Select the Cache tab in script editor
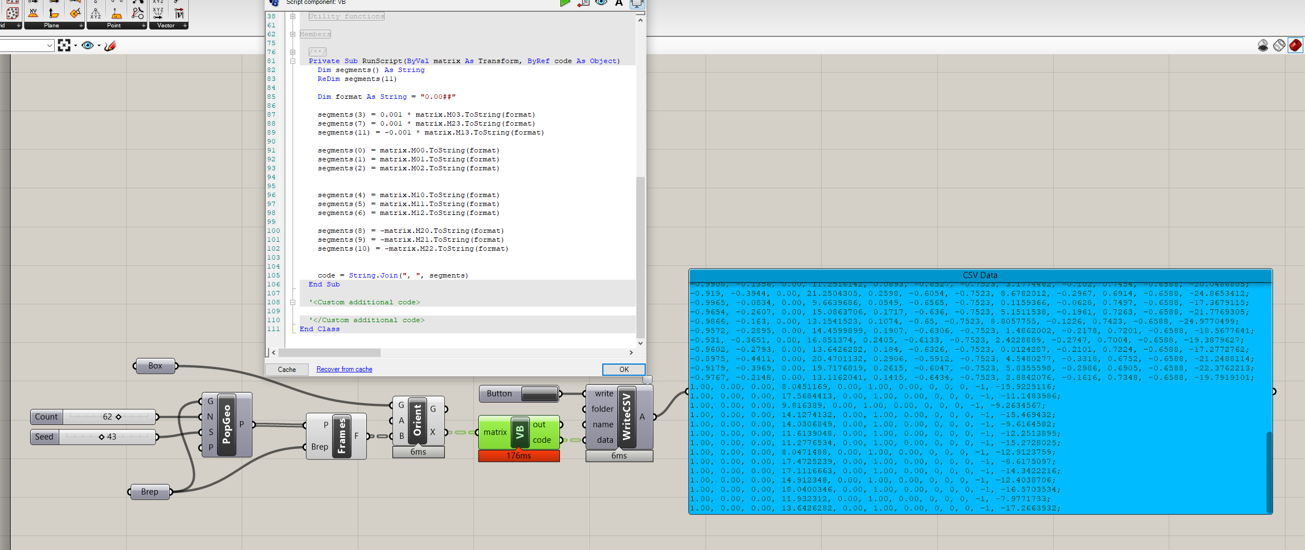This screenshot has height=550, width=1305. [x=286, y=369]
